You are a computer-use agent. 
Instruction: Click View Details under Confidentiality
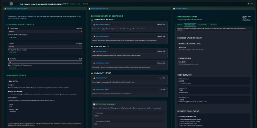[13, 38]
